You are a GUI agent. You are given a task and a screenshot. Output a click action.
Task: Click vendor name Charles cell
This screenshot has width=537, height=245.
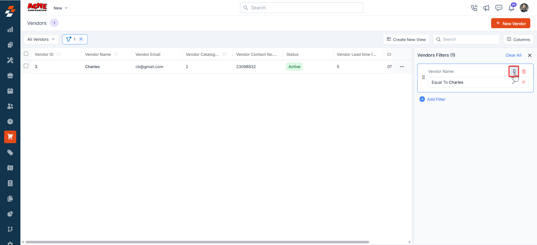pyautogui.click(x=92, y=67)
